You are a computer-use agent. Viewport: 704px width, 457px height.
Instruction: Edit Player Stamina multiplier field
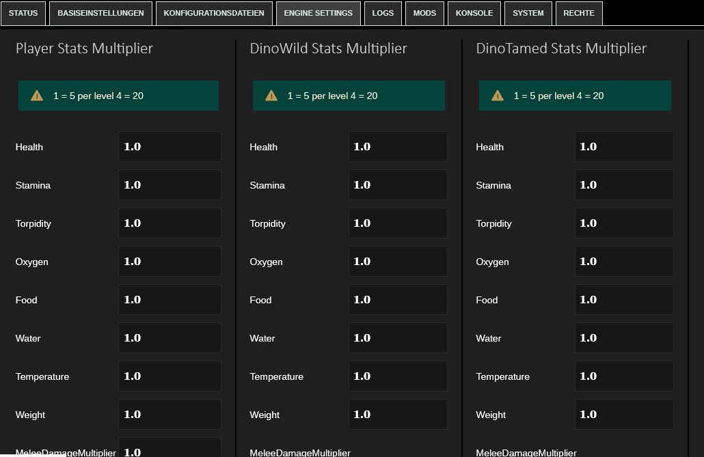tap(170, 184)
